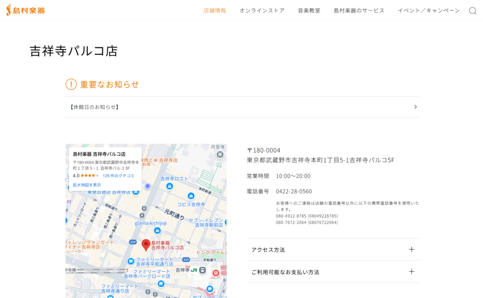Click the address line 東京都武蔵野市吉祥寺本町1丁目5-1
This screenshot has width=483, height=298.
tap(320, 160)
